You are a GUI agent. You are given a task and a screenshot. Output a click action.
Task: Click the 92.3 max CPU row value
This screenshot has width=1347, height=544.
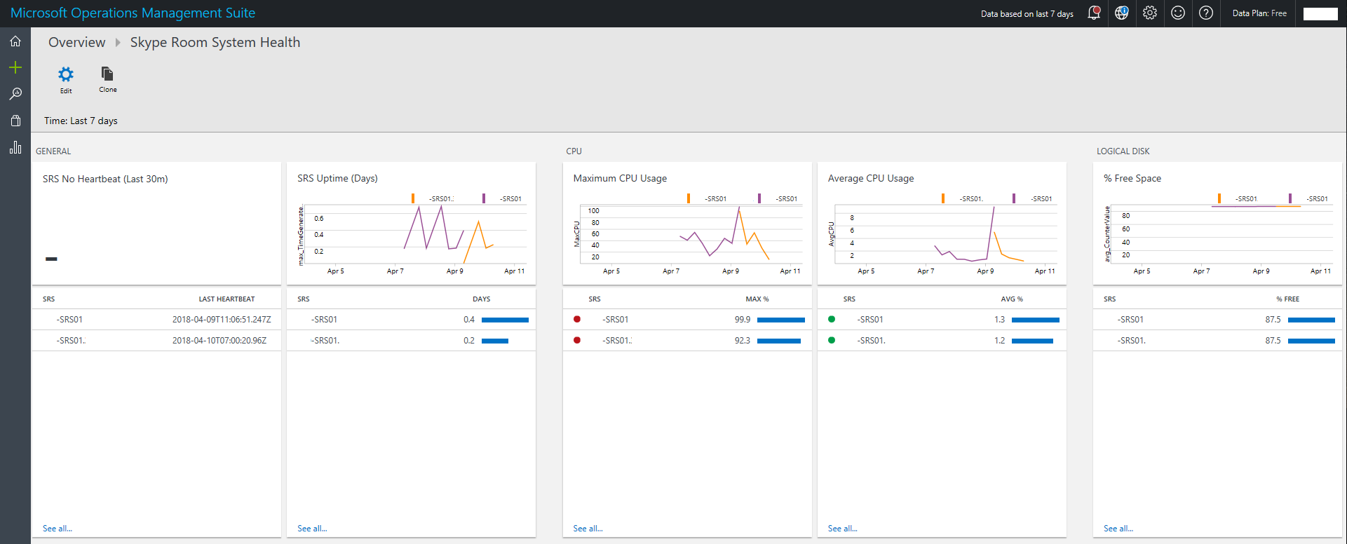(x=742, y=341)
